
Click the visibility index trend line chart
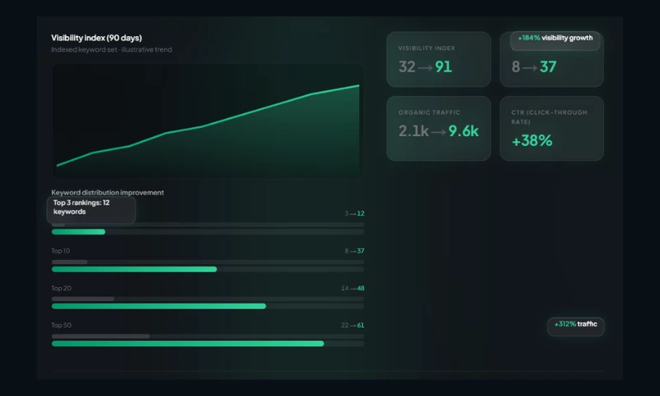(x=208, y=121)
